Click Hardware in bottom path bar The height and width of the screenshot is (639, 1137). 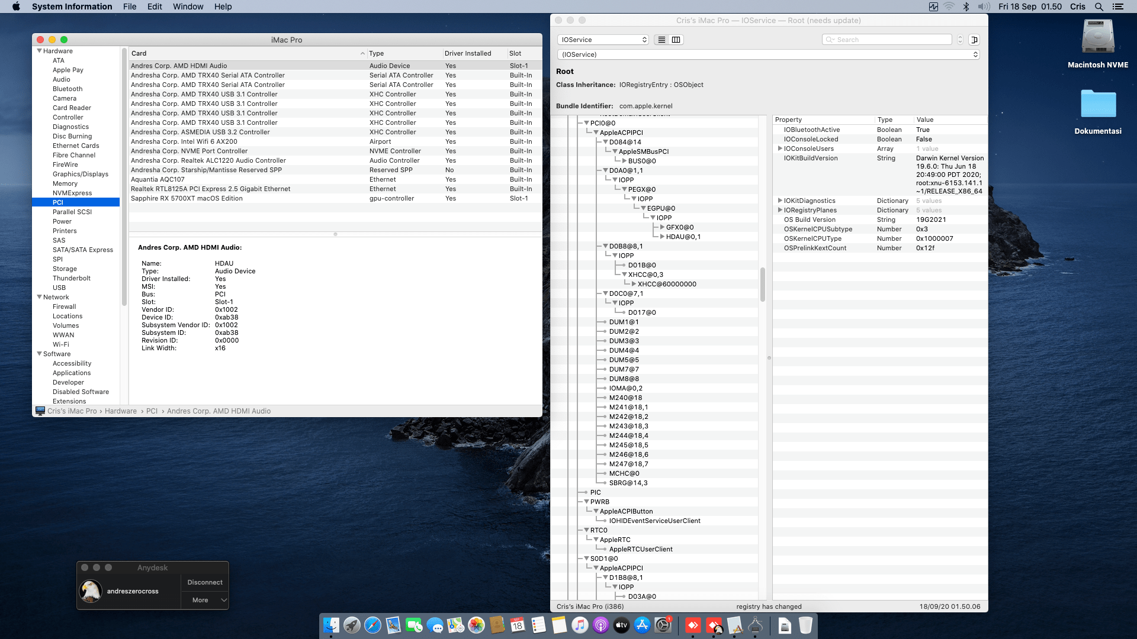coord(121,411)
